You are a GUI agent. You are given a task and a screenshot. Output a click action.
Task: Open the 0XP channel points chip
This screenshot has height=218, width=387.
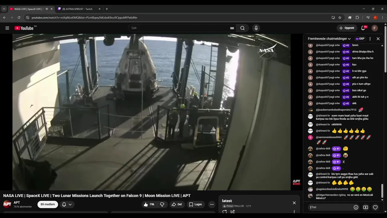tap(360, 39)
